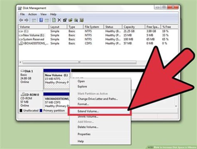The height and width of the screenshot is (149, 197).
Task: Select the CD-ROM 0 label panel
Action: pos(31,100)
